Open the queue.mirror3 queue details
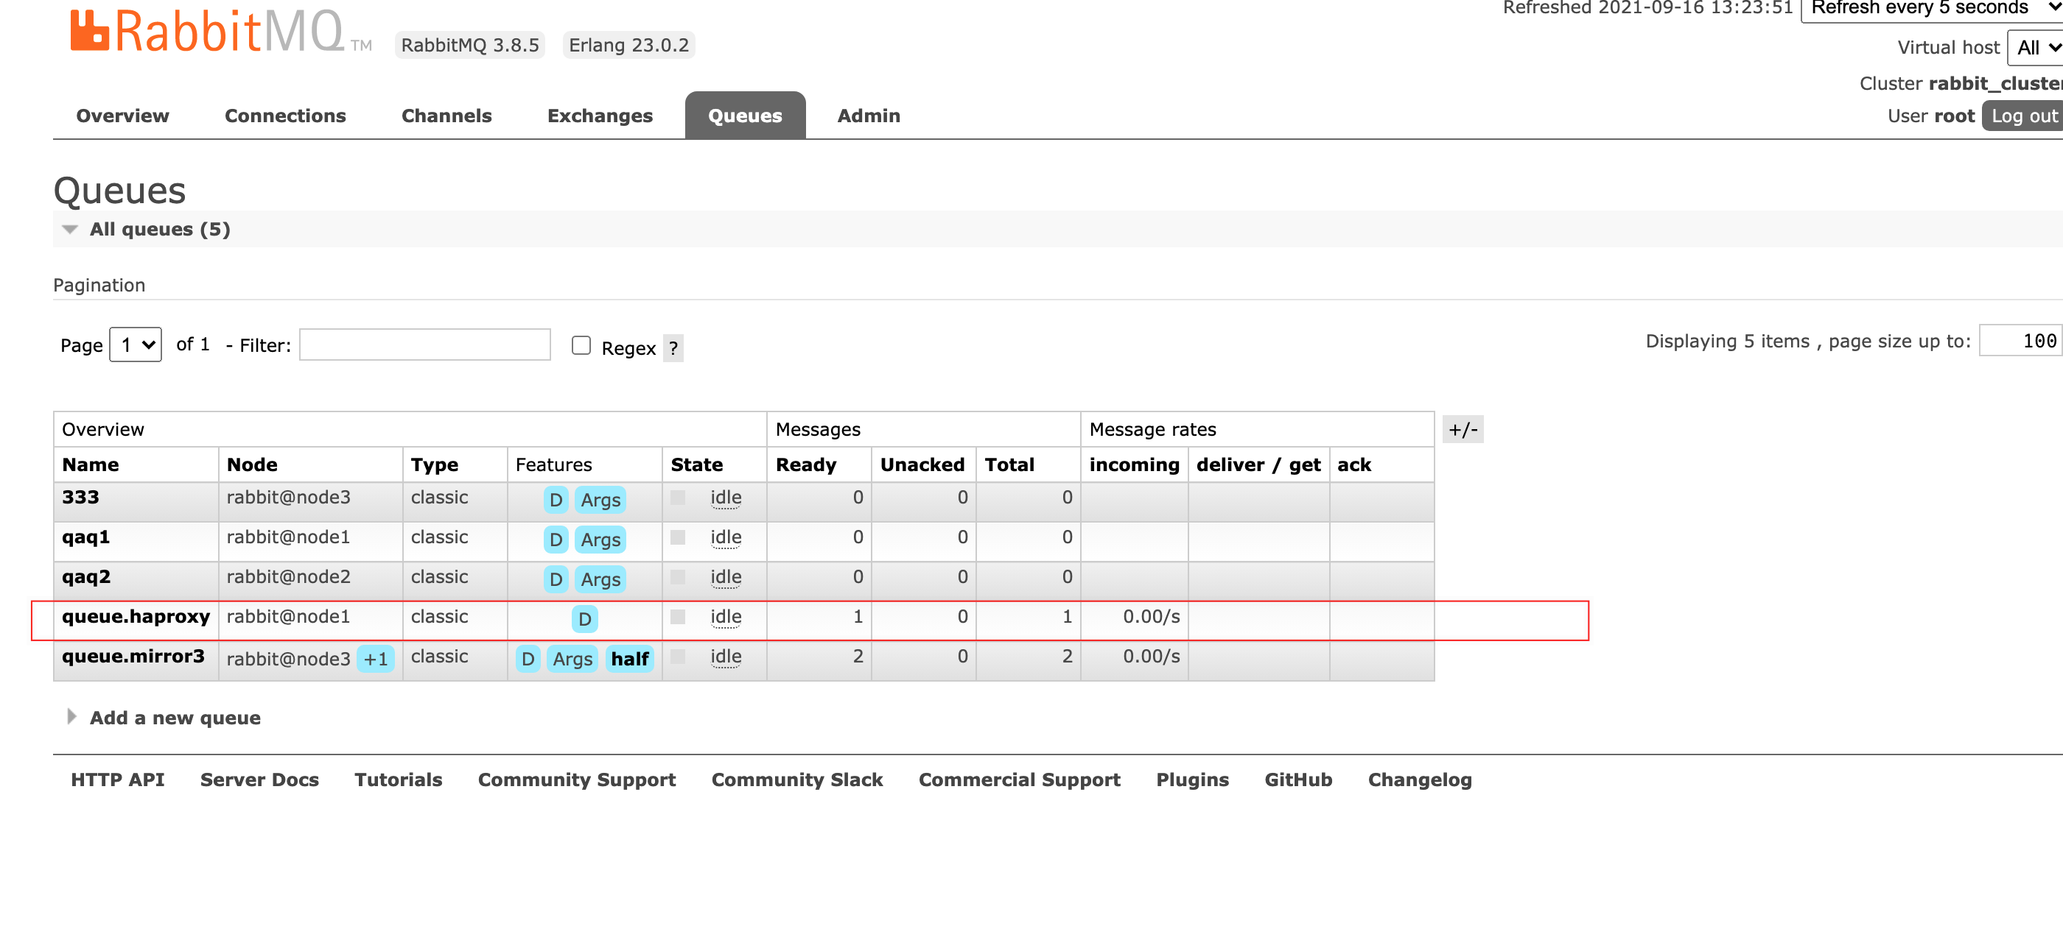Viewport: 2063px width, 926px height. tap(133, 657)
